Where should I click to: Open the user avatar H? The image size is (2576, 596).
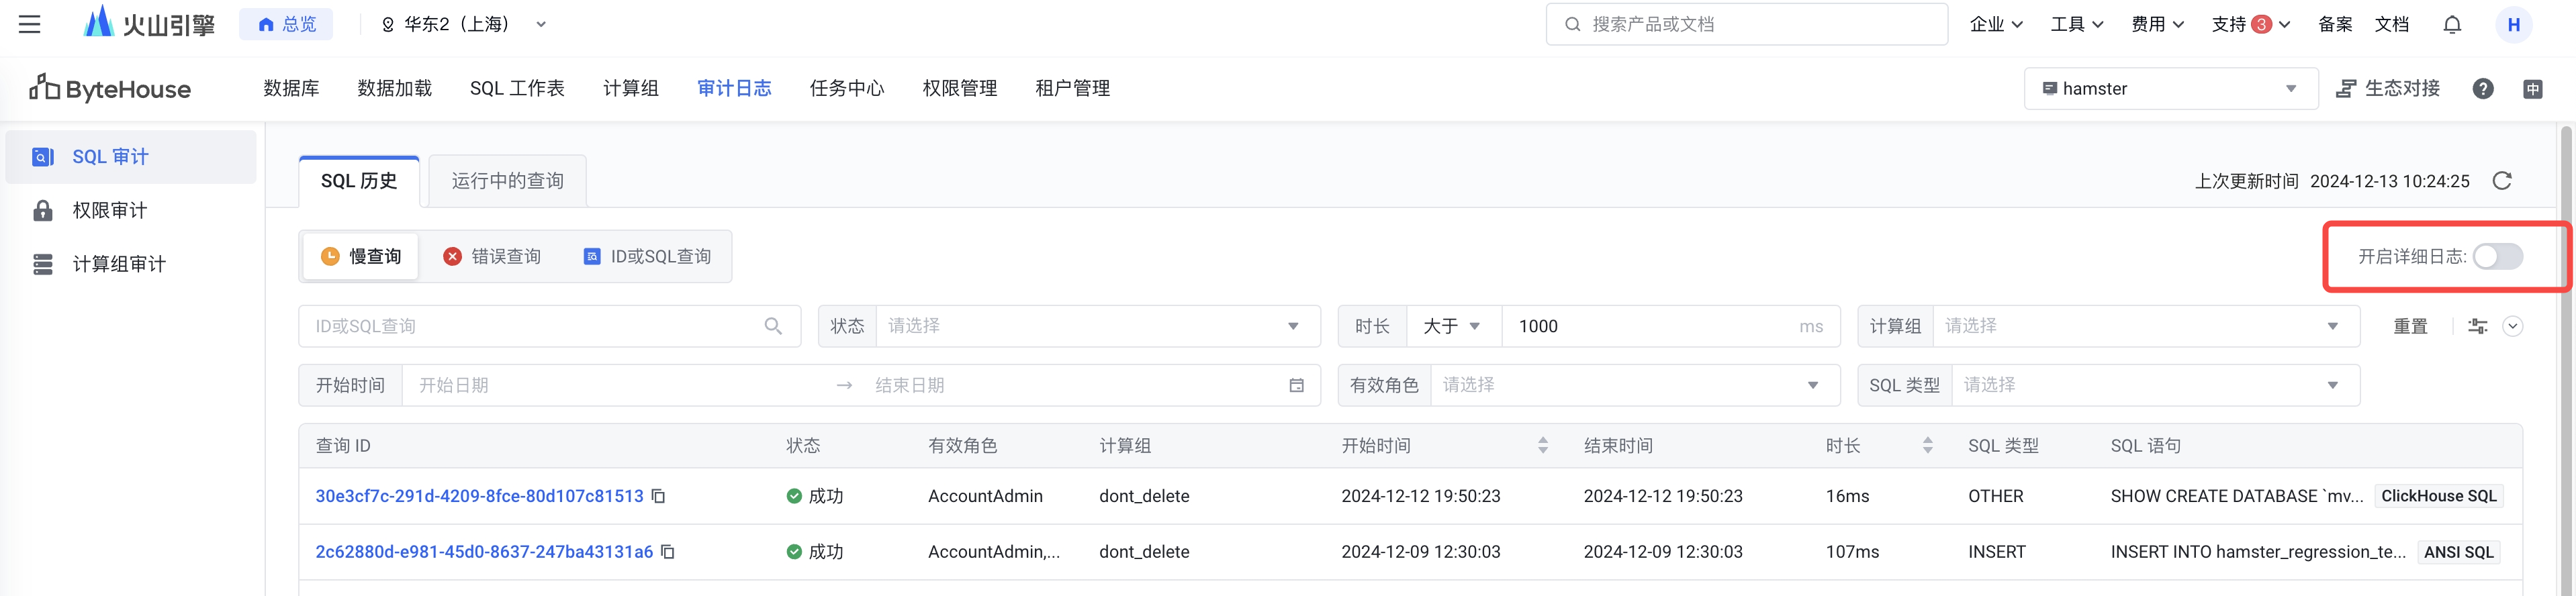pos(2513,24)
